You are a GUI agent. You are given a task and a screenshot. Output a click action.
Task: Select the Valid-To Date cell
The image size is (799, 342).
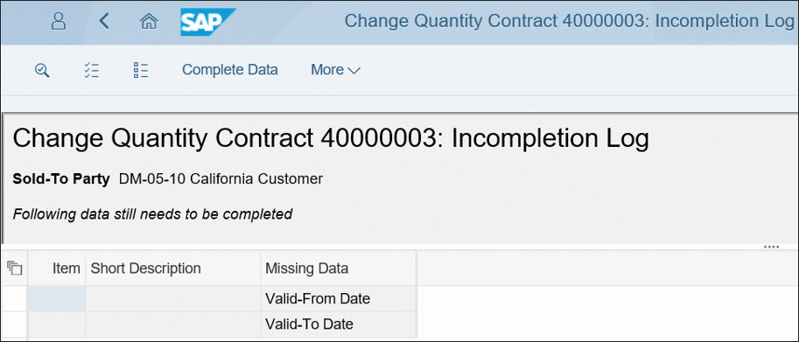point(339,325)
